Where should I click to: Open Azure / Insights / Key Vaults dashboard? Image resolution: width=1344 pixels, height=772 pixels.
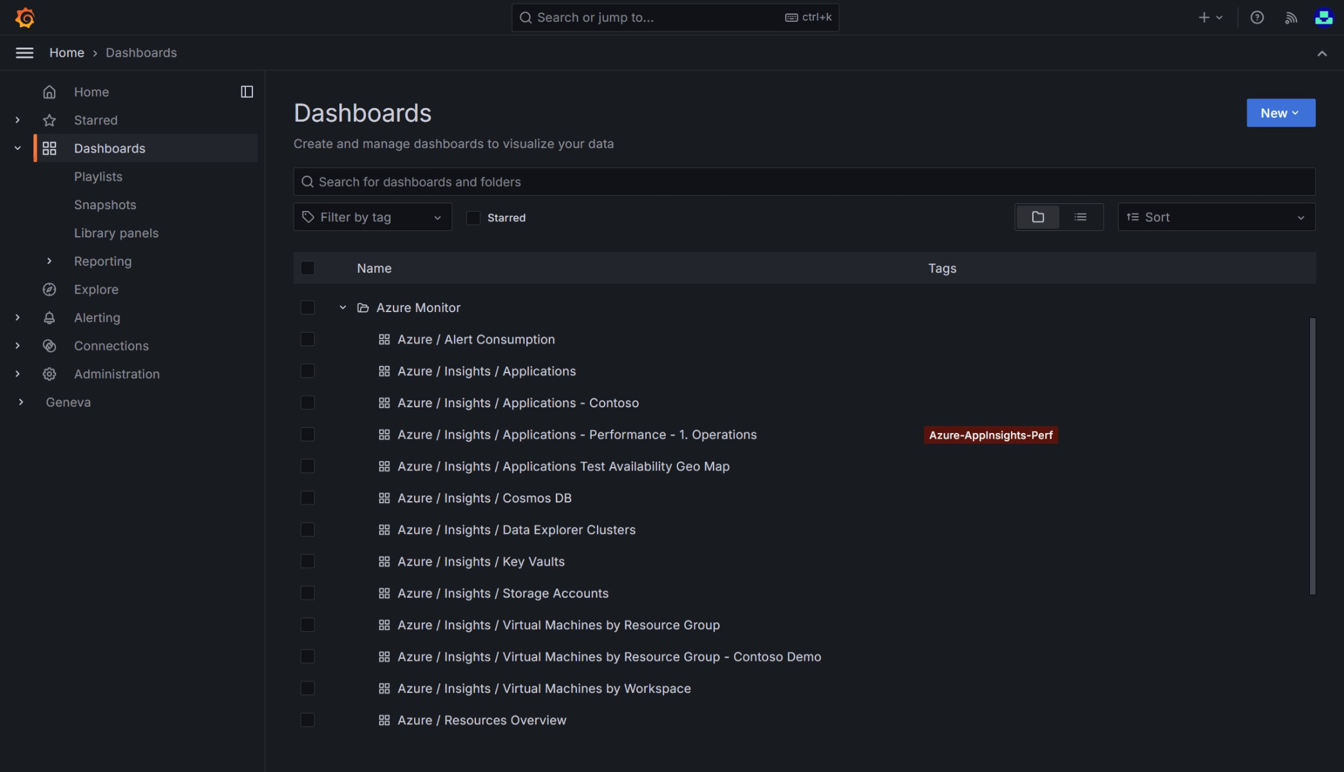480,562
